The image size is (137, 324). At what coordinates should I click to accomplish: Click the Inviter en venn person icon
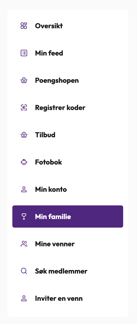pyautogui.click(x=24, y=298)
